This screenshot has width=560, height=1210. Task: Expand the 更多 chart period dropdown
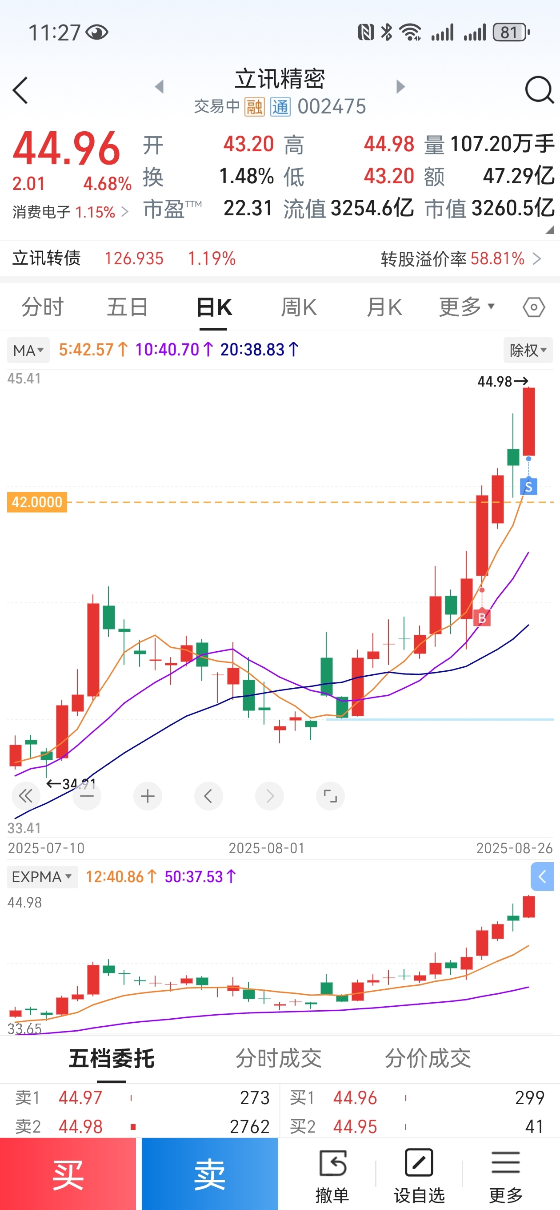click(x=467, y=307)
